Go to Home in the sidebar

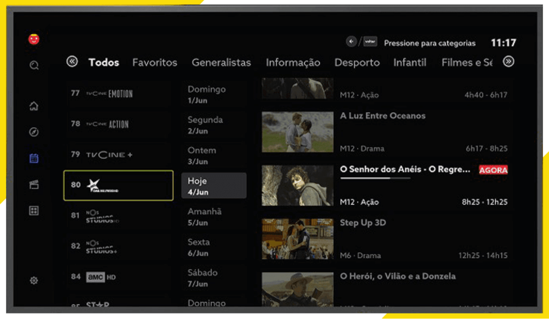pyautogui.click(x=34, y=107)
